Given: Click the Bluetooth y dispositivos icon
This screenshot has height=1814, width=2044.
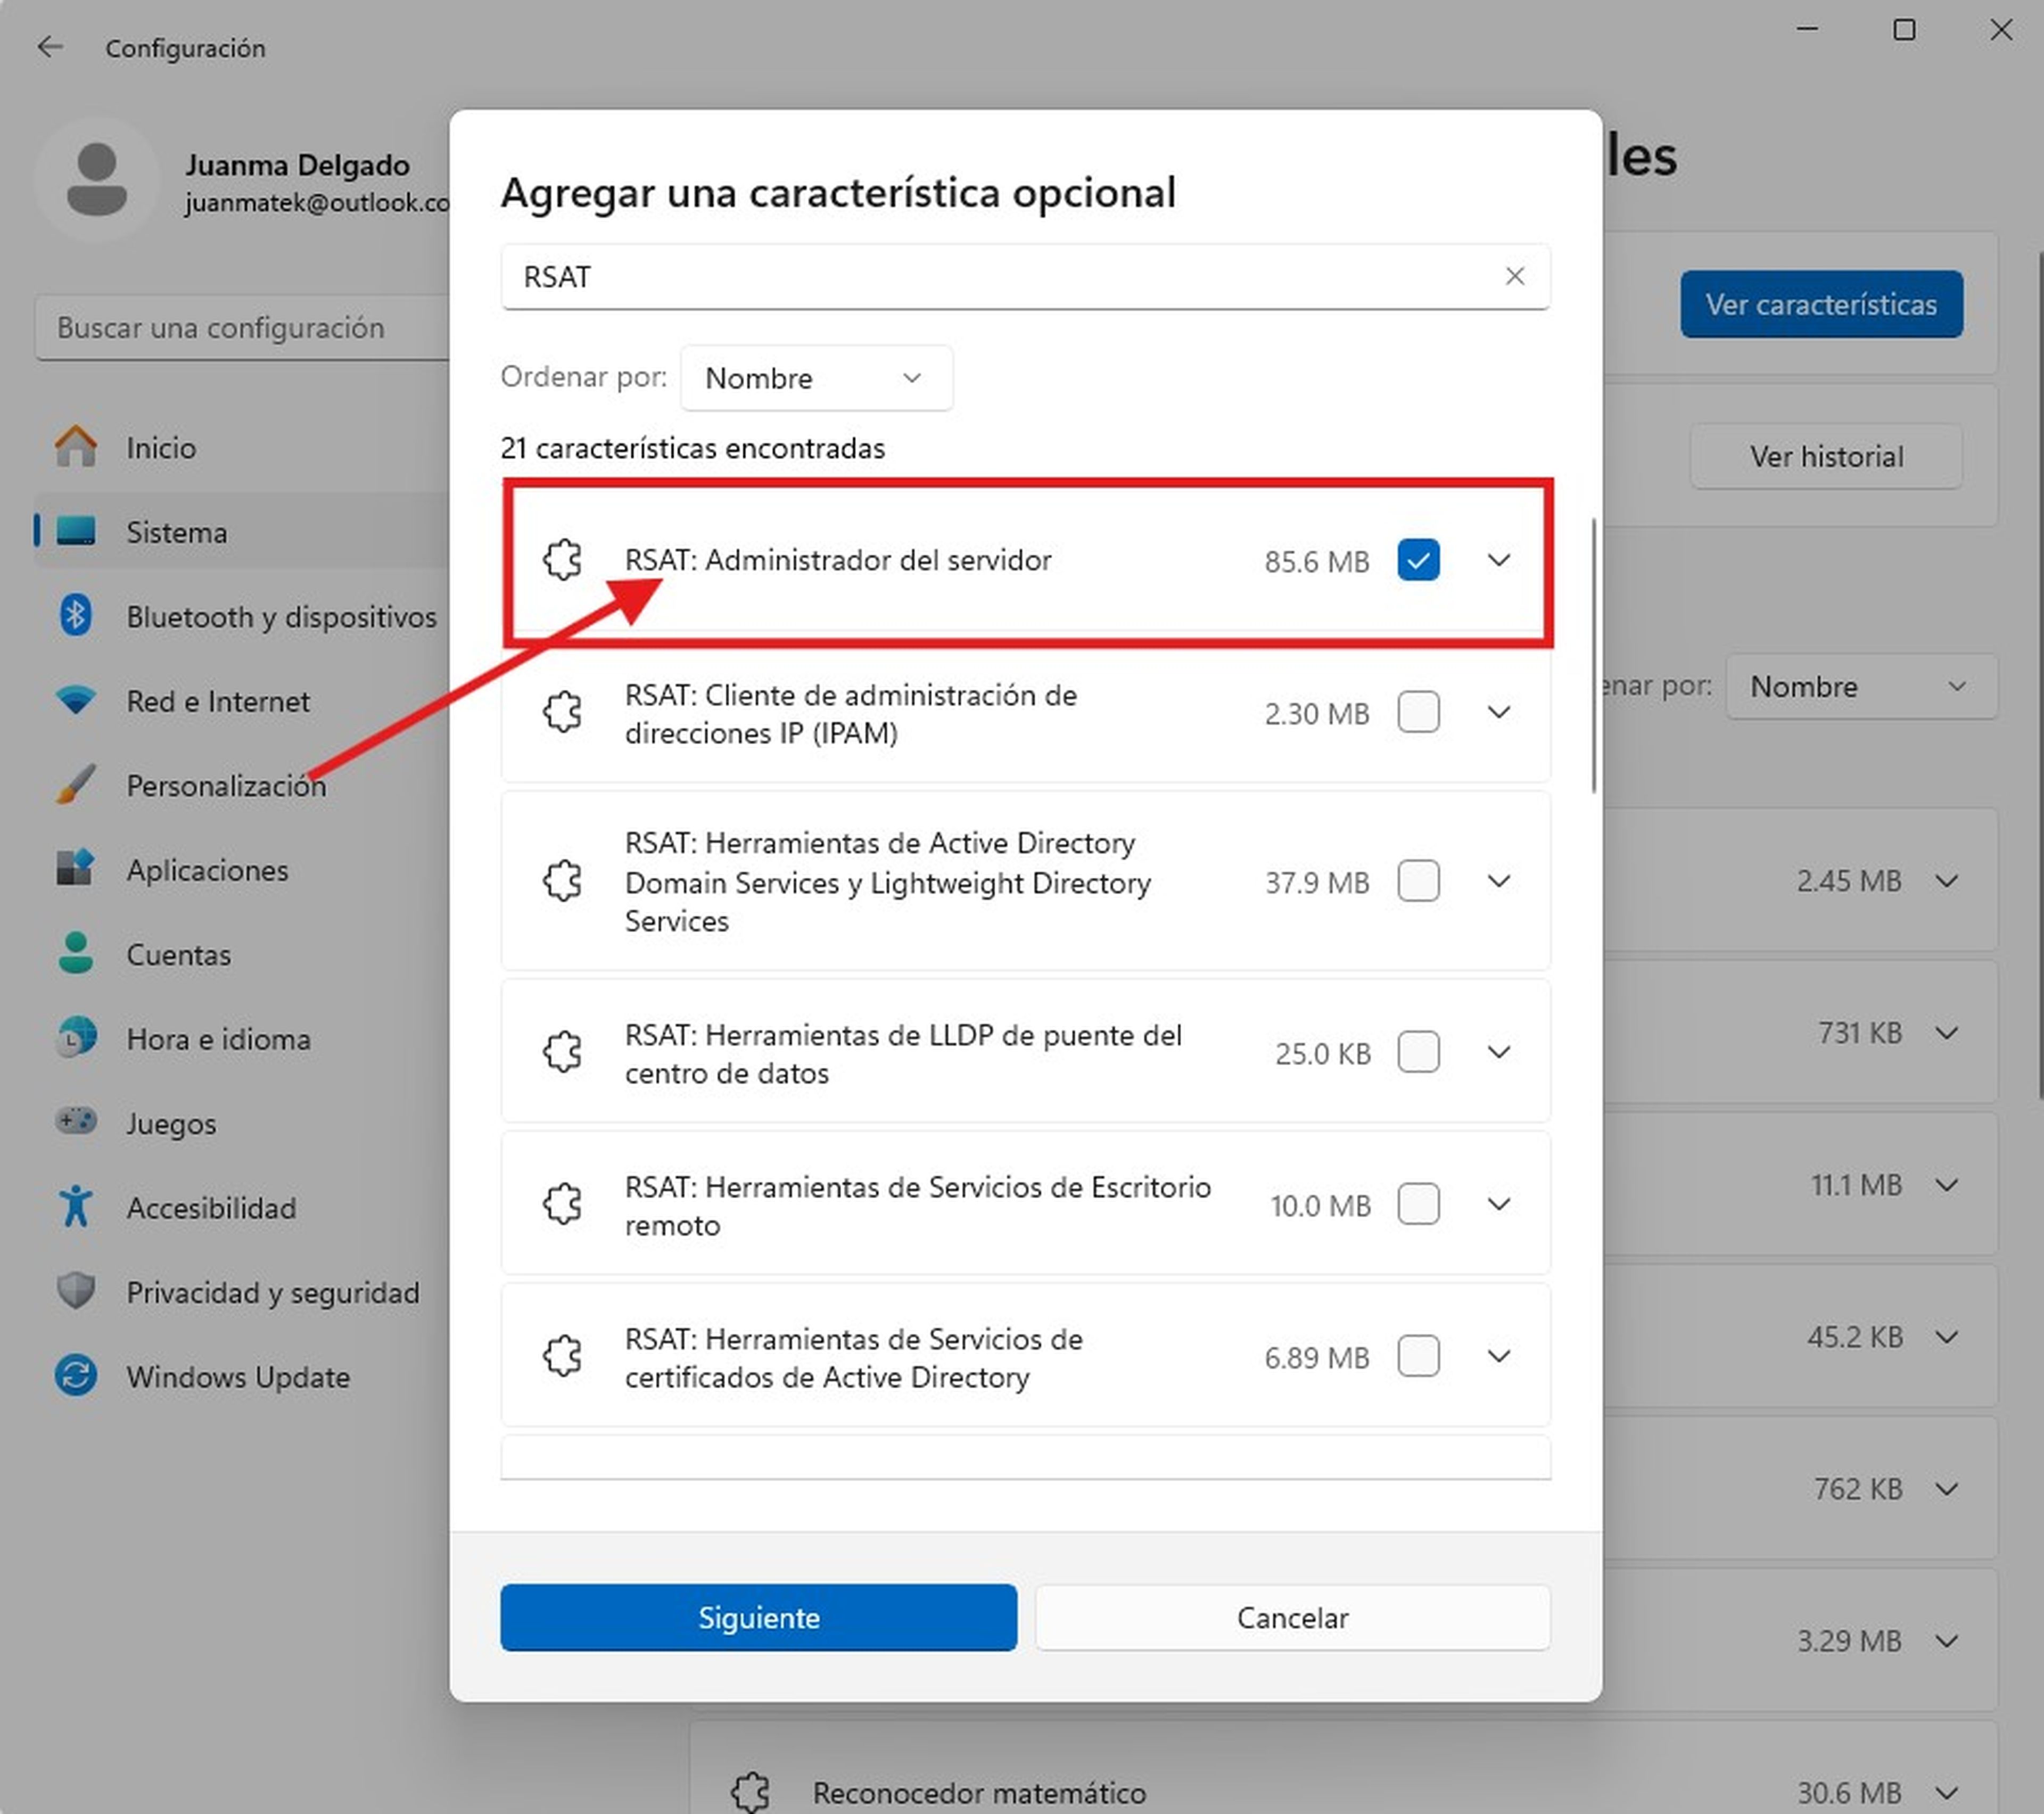Looking at the screenshot, I should click(76, 616).
